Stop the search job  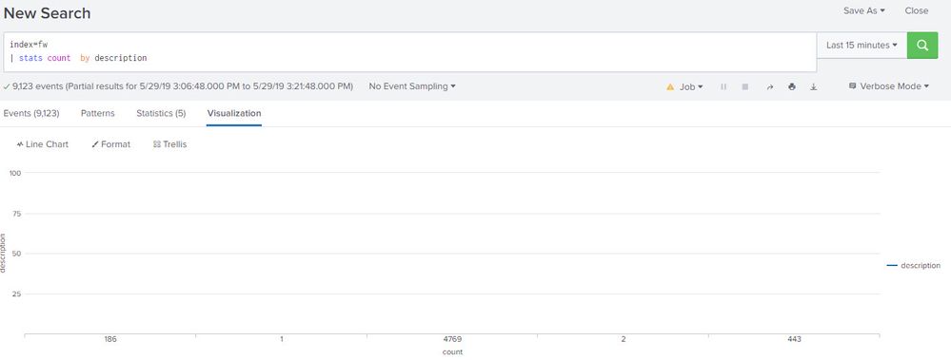point(744,87)
